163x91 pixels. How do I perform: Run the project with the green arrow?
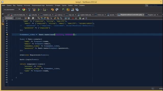coord(39,10)
